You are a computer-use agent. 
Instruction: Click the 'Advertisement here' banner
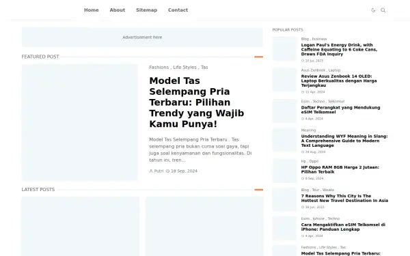(x=142, y=38)
